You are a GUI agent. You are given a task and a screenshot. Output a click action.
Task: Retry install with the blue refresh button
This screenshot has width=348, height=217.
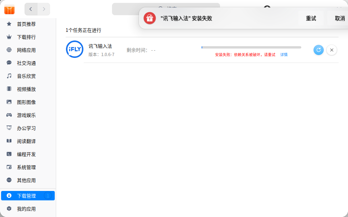point(319,50)
